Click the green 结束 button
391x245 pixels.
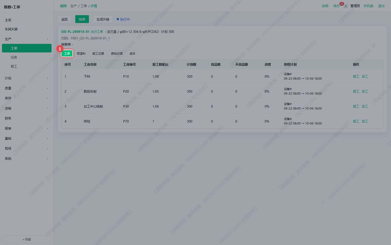click(82, 19)
